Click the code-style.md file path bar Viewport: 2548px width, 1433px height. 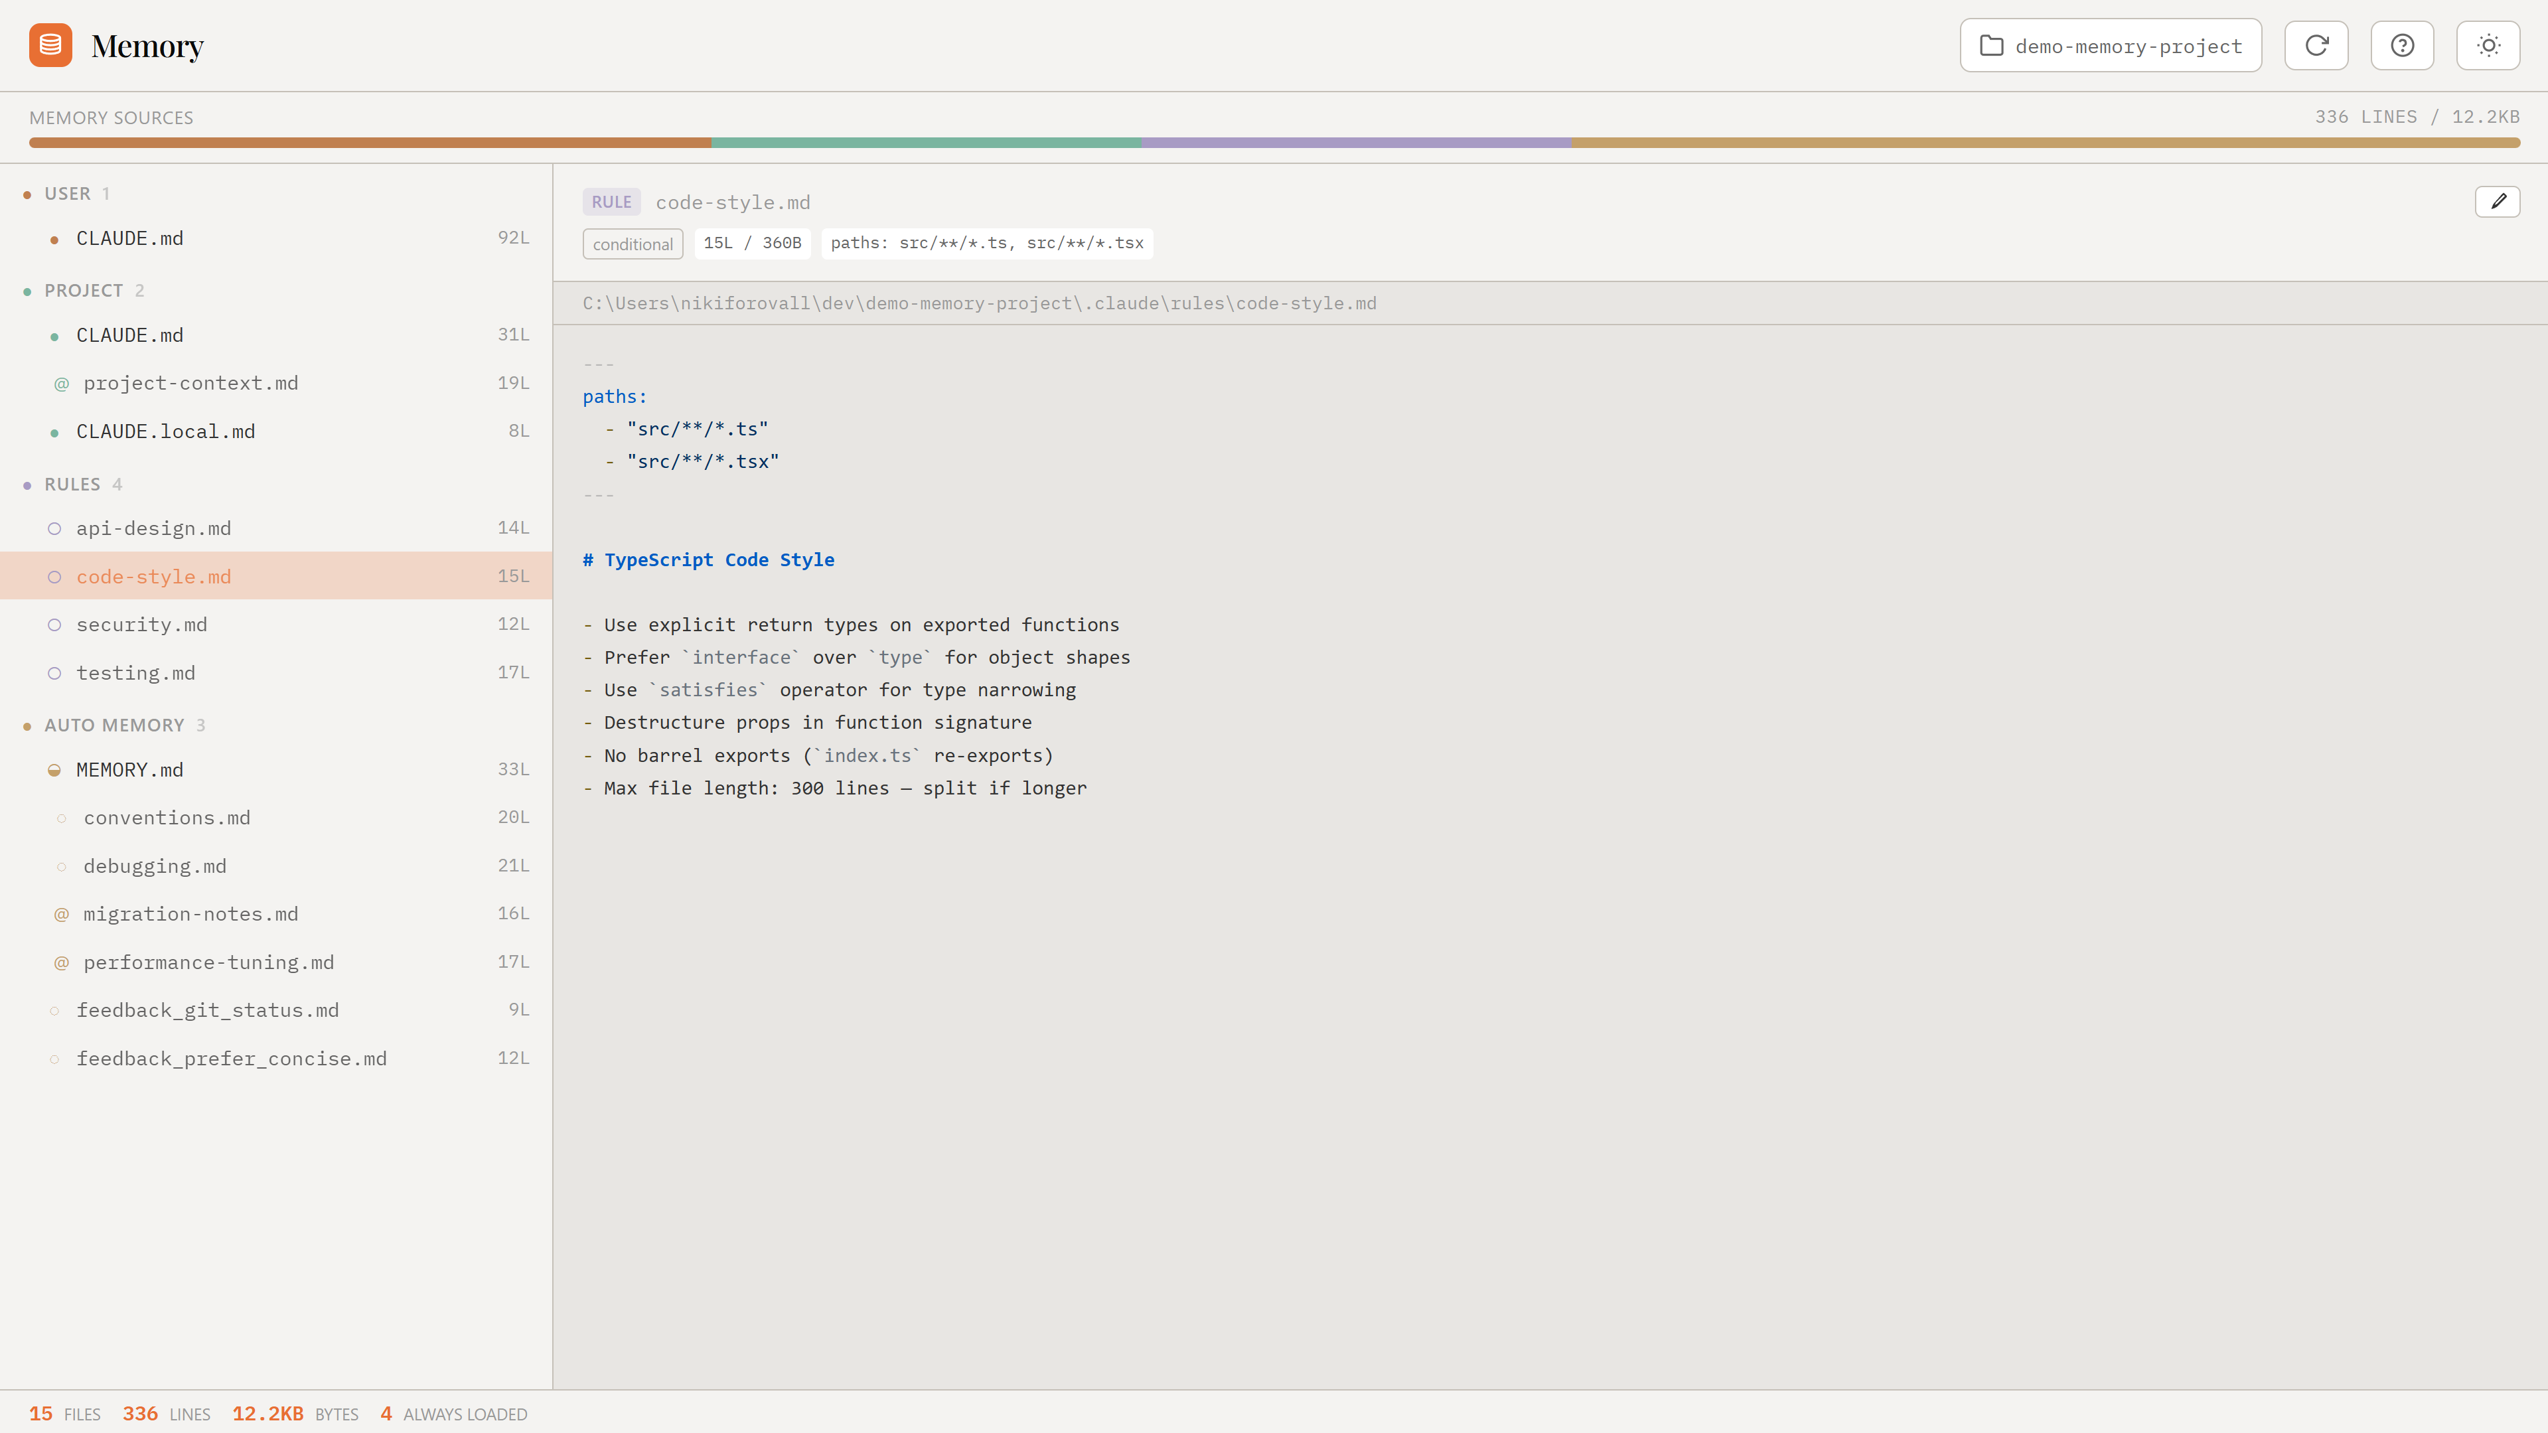978,303
